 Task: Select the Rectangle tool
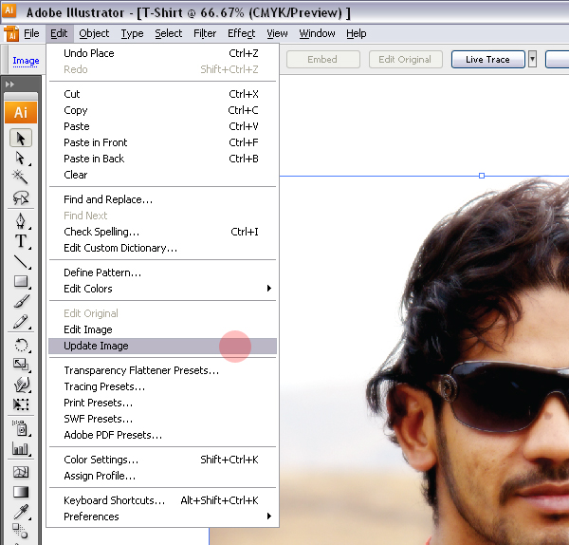21,282
